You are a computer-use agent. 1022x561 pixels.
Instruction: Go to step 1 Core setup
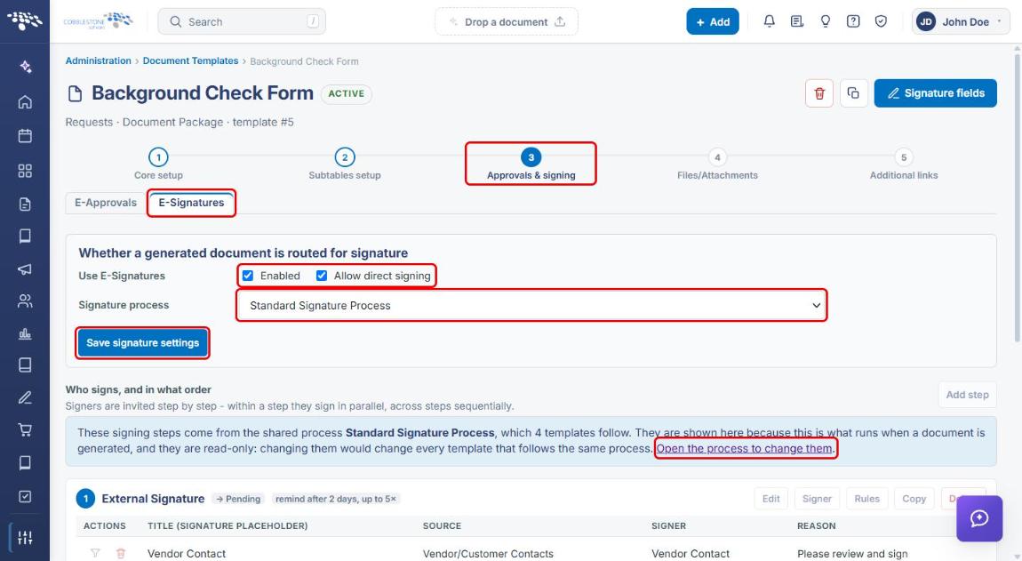pyautogui.click(x=158, y=164)
